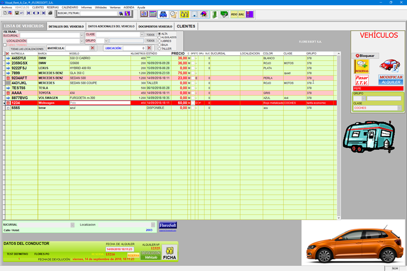Click the red car with document icon
The image size is (407, 271).
pyautogui.click(x=390, y=66)
